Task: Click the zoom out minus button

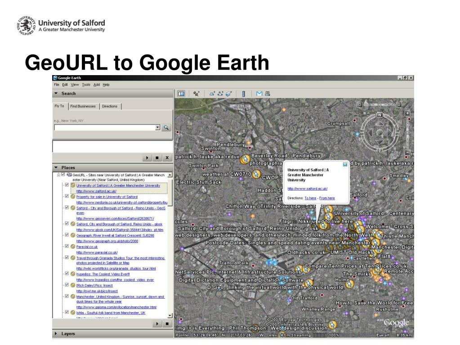Action: (407, 153)
